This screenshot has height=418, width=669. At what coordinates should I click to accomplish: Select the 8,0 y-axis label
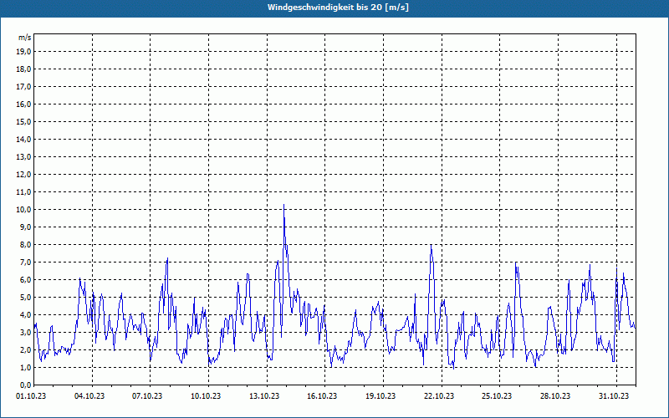(25, 244)
